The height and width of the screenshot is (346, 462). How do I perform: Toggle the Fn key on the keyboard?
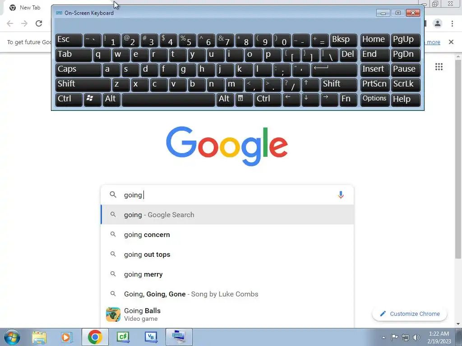(348, 100)
